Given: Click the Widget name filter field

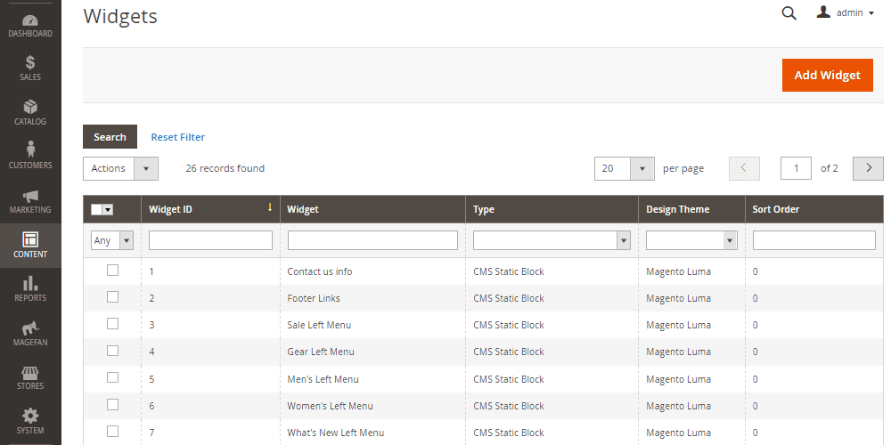Looking at the screenshot, I should (x=372, y=240).
